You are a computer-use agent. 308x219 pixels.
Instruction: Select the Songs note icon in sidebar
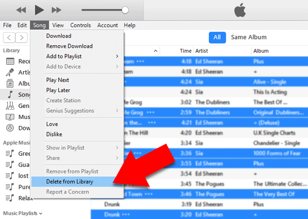pos(10,94)
